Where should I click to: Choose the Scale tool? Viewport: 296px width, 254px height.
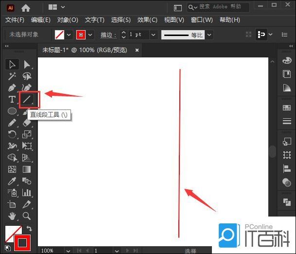point(27,134)
